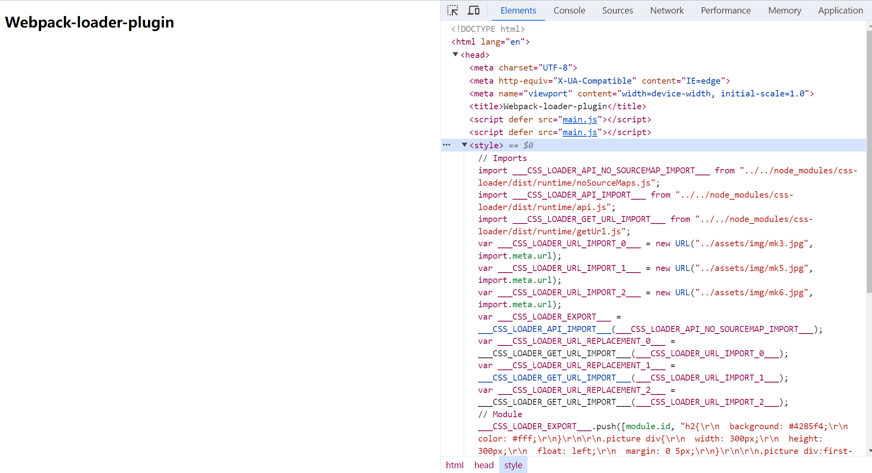Collapse the head element node
Screen dimensions: 872x473
coord(455,55)
